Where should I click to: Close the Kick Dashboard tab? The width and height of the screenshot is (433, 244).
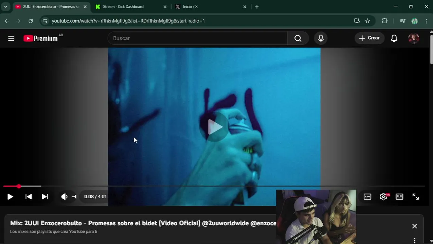click(165, 7)
